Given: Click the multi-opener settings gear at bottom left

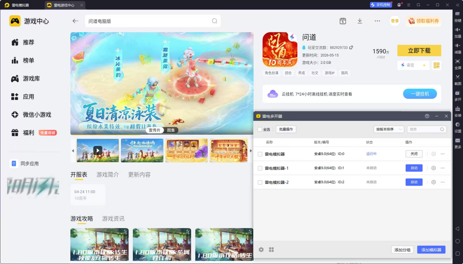Looking at the screenshot, I should coord(261,250).
